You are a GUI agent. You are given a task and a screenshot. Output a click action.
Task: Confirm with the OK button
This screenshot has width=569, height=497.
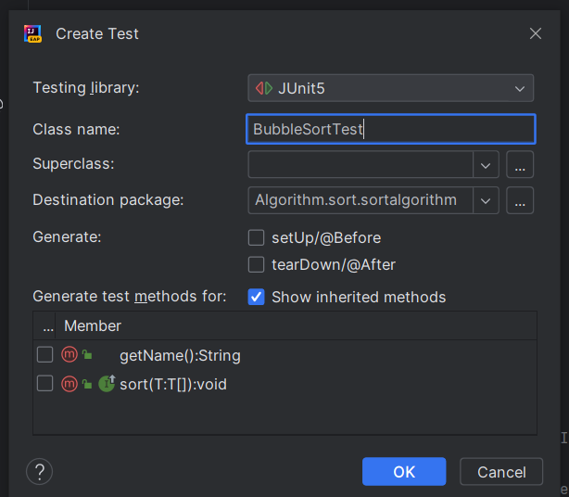pos(404,472)
